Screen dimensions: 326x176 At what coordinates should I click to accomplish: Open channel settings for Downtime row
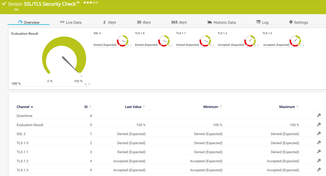(x=319, y=115)
